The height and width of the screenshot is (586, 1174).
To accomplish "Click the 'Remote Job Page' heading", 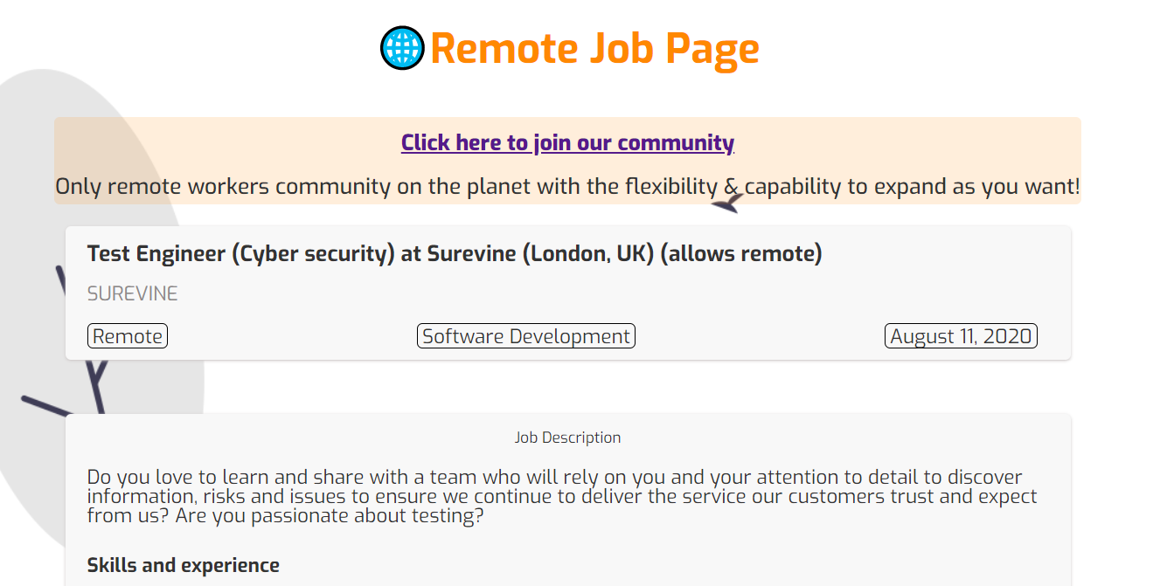I will click(594, 48).
